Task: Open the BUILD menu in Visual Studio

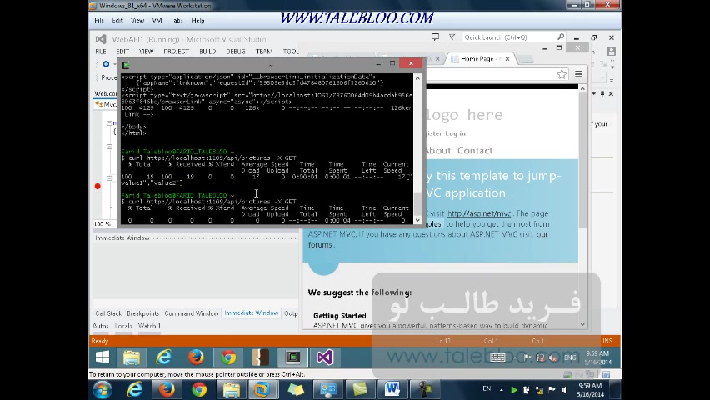Action: [207, 52]
